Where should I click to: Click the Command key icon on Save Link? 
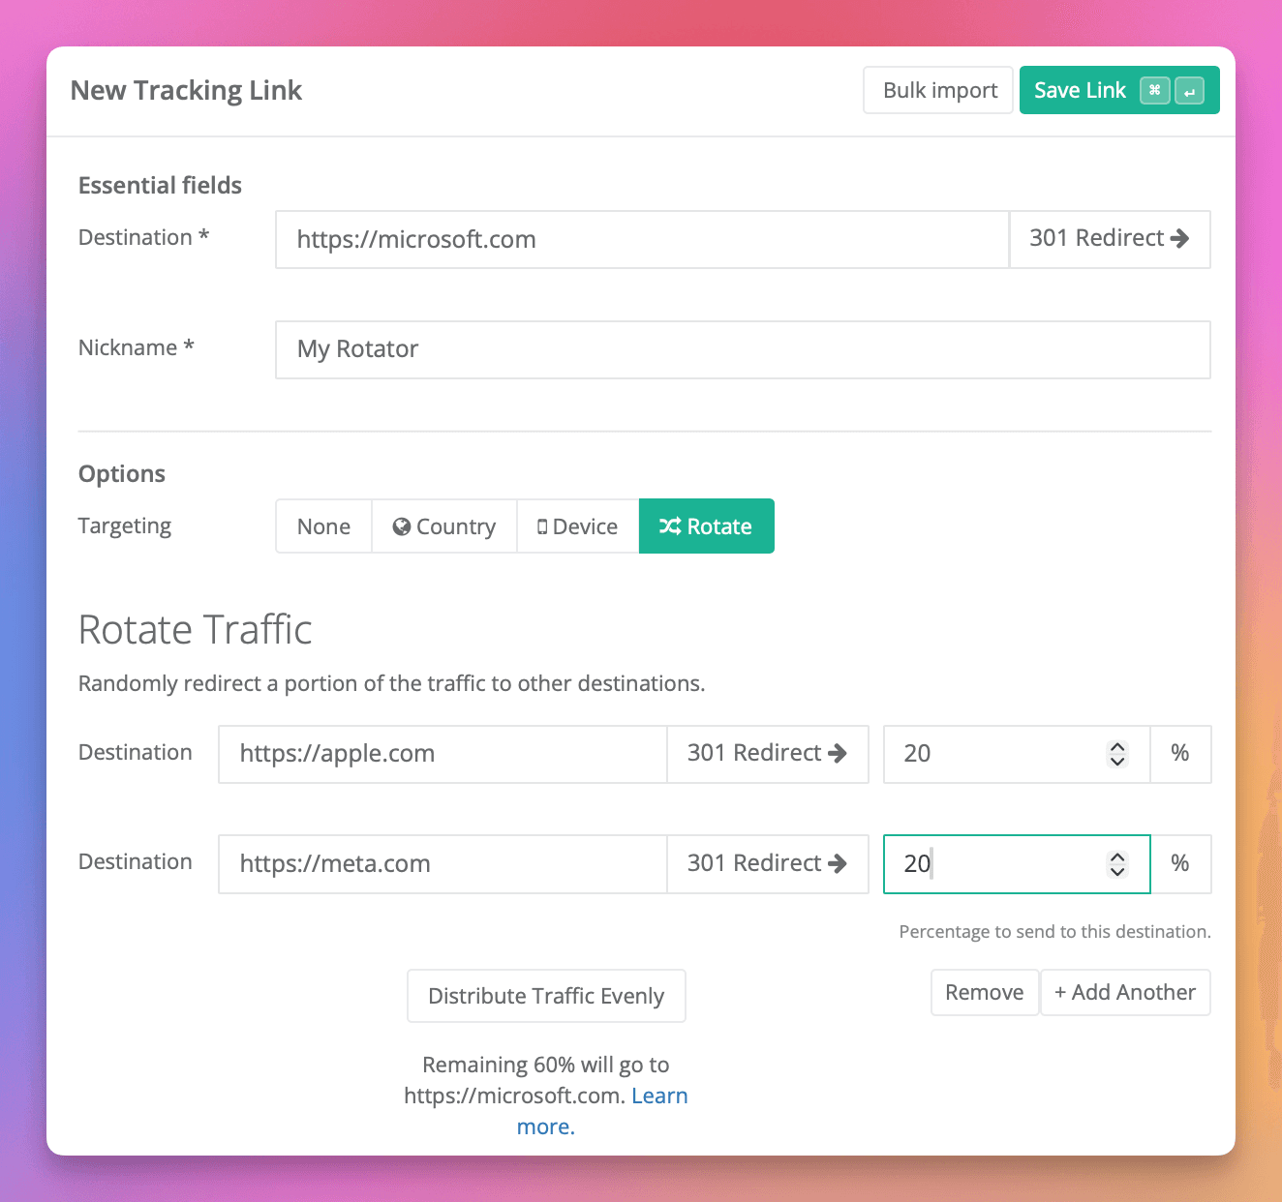[x=1154, y=91]
